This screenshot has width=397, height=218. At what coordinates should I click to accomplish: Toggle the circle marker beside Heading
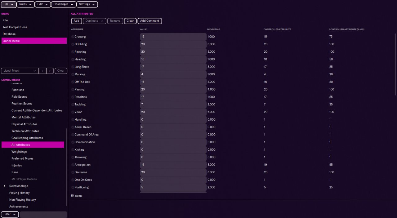point(73,59)
